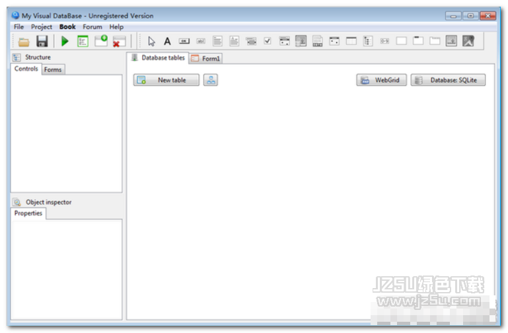Click the New table button

[166, 80]
